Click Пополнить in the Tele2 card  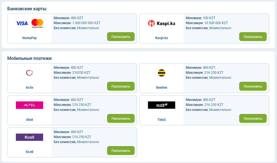pyautogui.click(x=253, y=118)
